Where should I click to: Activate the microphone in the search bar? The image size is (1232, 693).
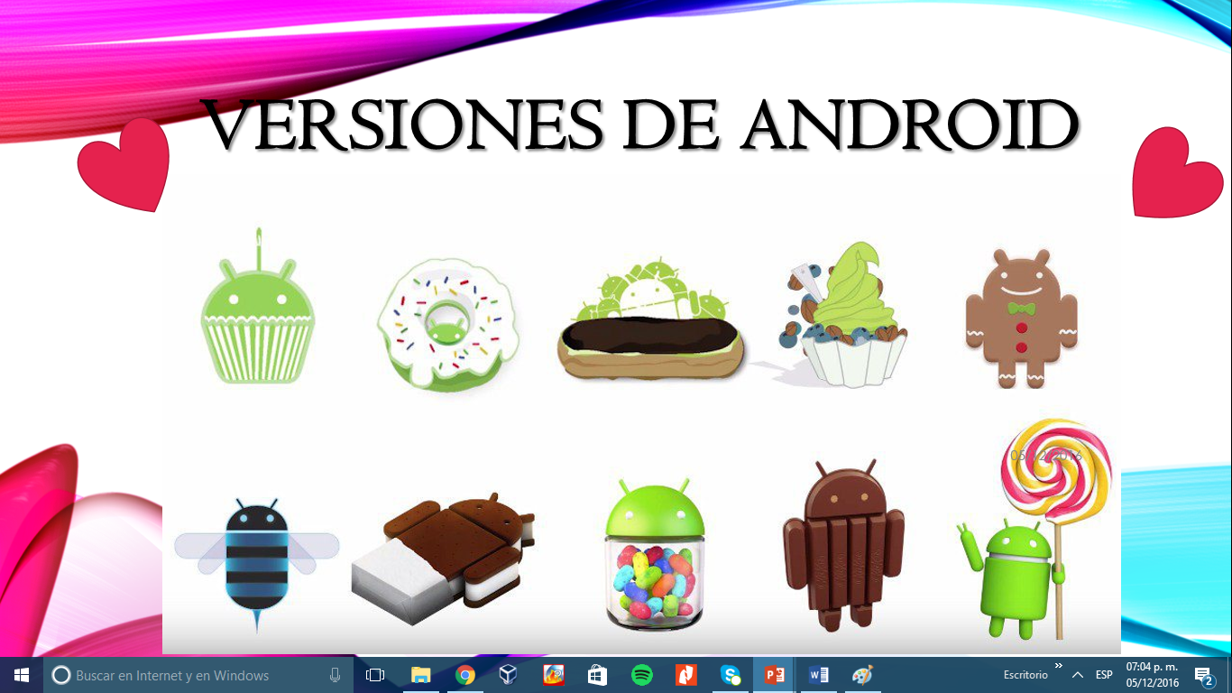(336, 675)
